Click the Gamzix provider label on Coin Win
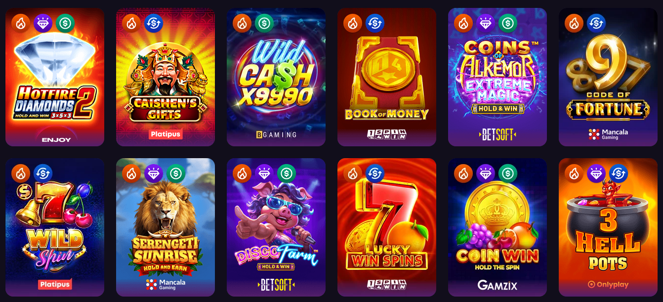The height and width of the screenshot is (302, 663). pos(497,285)
